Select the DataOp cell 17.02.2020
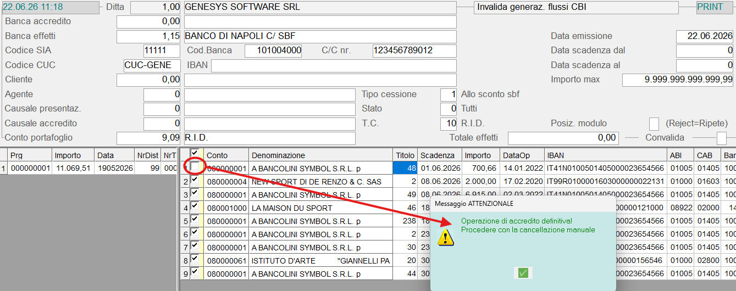The height and width of the screenshot is (291, 736). tap(522, 181)
